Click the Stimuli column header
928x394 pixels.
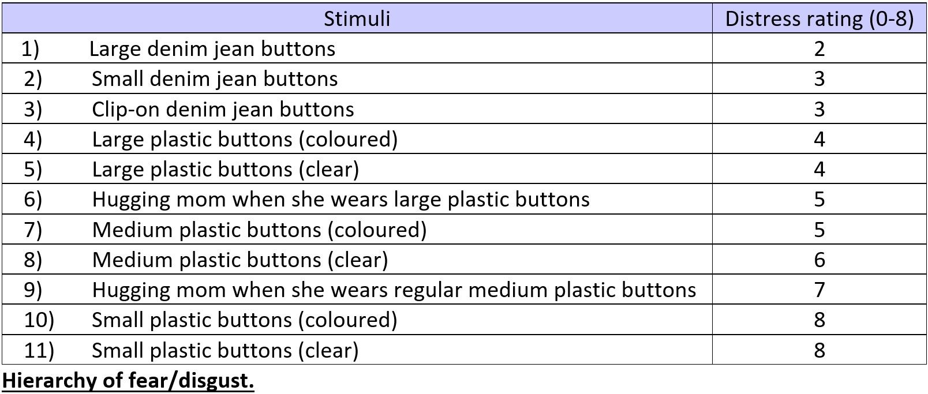tap(357, 18)
